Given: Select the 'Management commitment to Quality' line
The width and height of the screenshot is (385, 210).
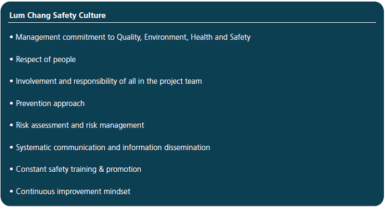Looking at the screenshot, I should (x=133, y=37).
